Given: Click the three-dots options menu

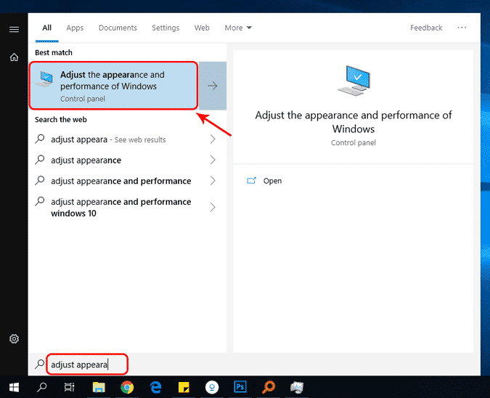Looking at the screenshot, I should (x=462, y=28).
